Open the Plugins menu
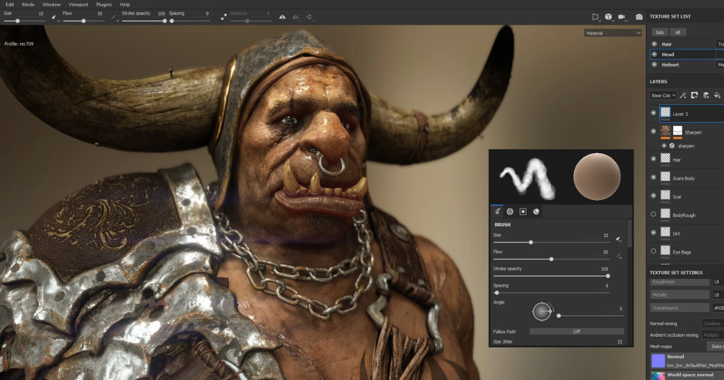Image resolution: width=724 pixels, height=380 pixels. tap(104, 4)
